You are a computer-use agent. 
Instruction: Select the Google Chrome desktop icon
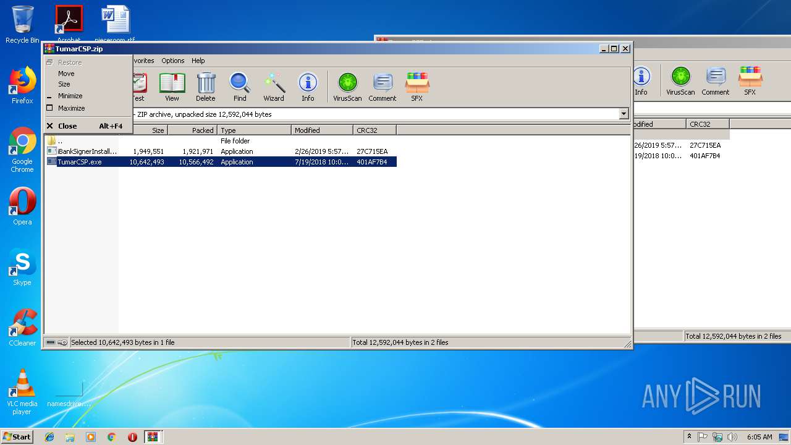pyautogui.click(x=22, y=150)
